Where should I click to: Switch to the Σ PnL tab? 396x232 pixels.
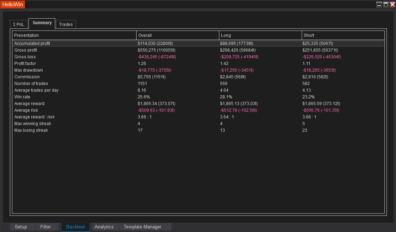coord(19,24)
